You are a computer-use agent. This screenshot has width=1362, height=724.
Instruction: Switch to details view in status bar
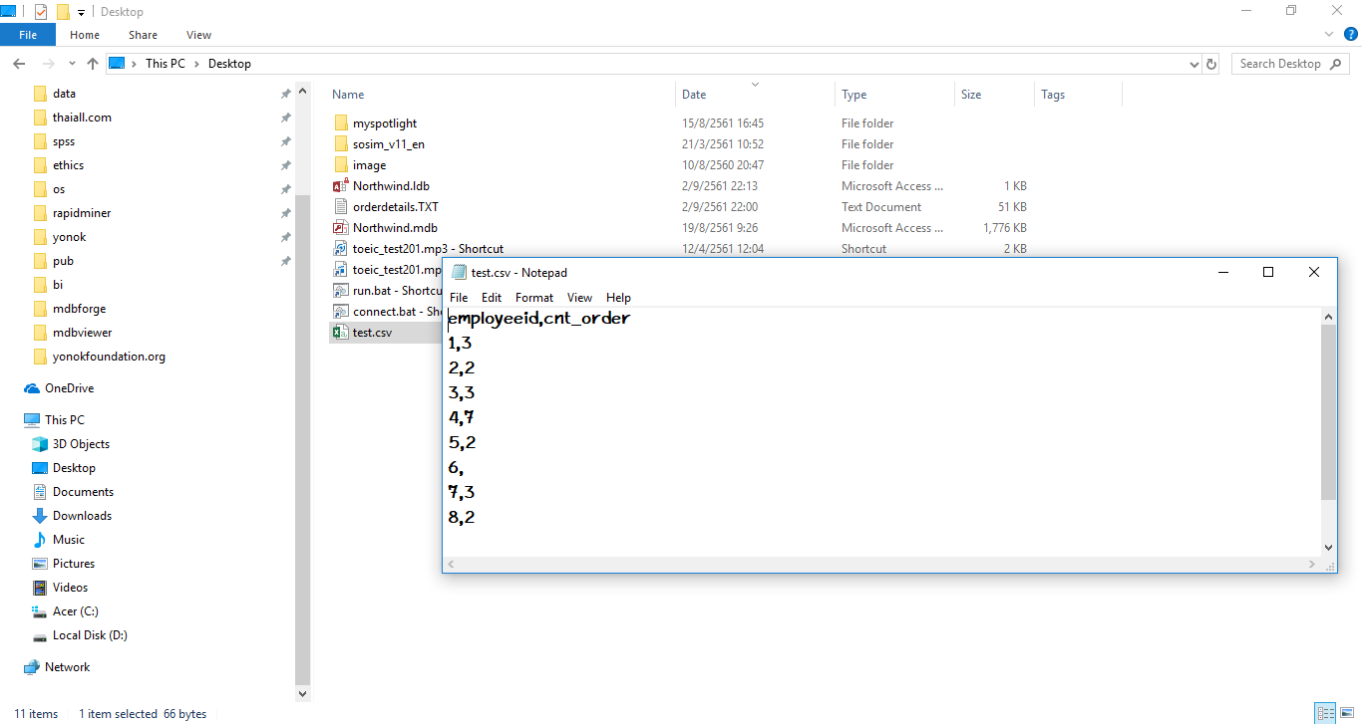[1325, 713]
